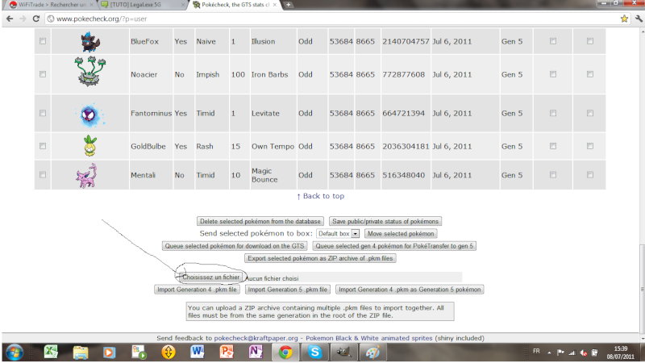Click the pokecheck@kraftpaper.org email link
Screen dimensions: 645x363
pos(256,338)
